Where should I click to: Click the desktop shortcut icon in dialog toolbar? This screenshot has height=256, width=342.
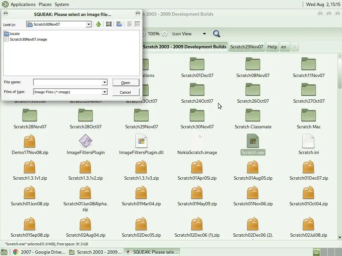pos(109,24)
